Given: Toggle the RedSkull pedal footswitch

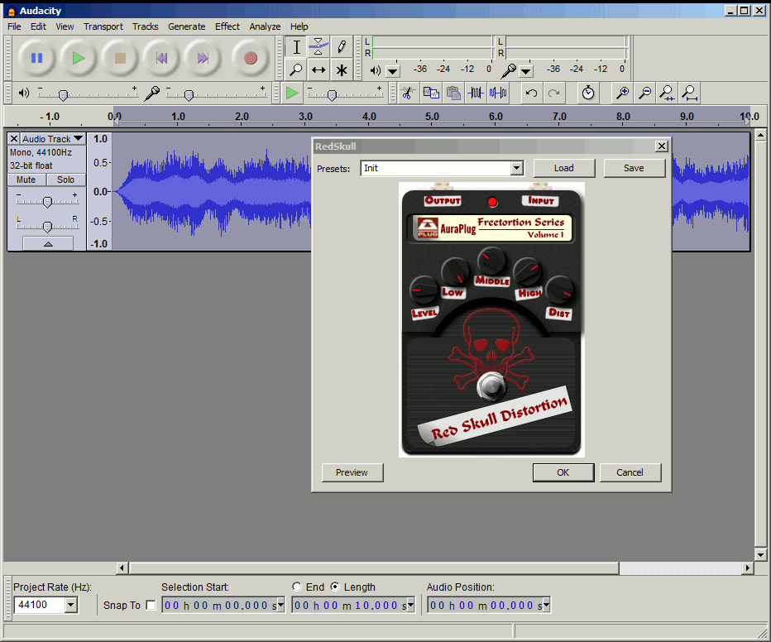Looking at the screenshot, I should [491, 386].
